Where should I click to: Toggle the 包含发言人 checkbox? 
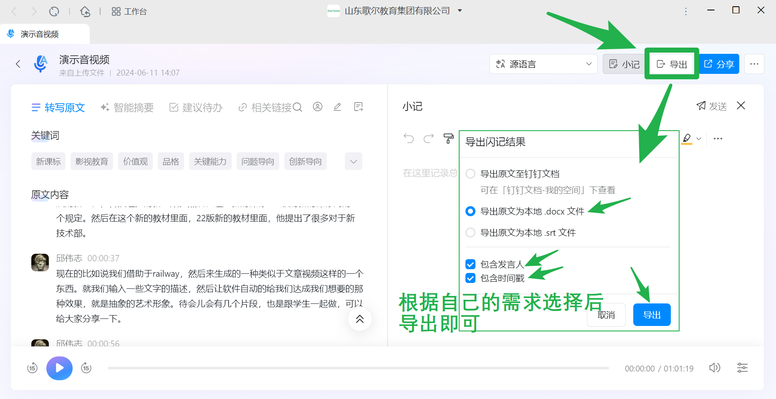(470, 264)
